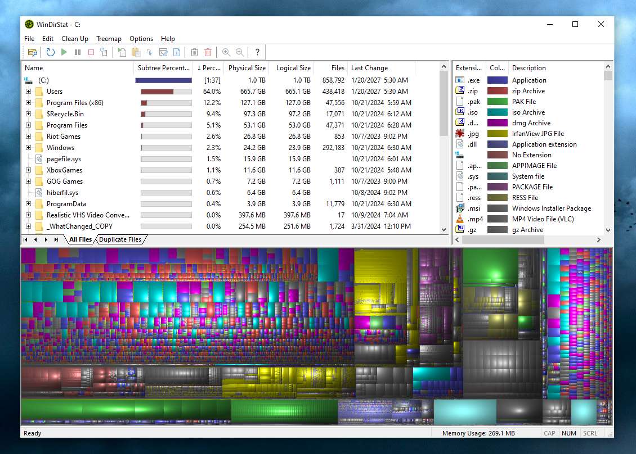
Task: Click the green Resume play icon
Action: pos(64,52)
